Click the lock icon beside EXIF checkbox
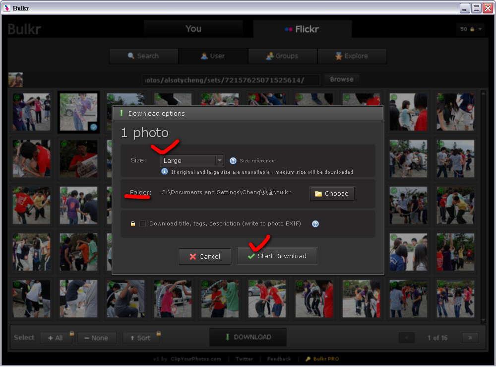Viewport: 496px width, 367px height. [133, 223]
